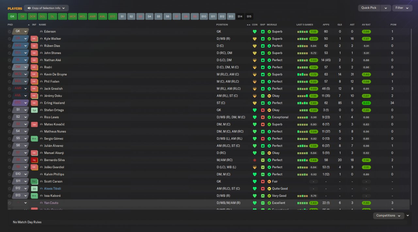418x232 pixels.
Task: Sort by the POSITION column header
Action: click(222, 25)
